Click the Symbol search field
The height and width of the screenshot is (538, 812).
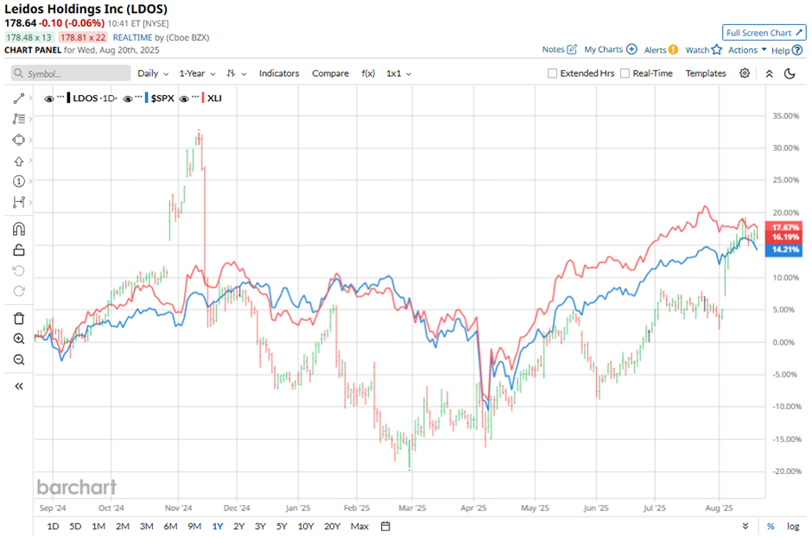tap(71, 73)
